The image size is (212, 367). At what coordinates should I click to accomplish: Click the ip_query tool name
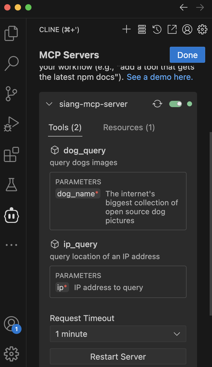[x=80, y=244]
